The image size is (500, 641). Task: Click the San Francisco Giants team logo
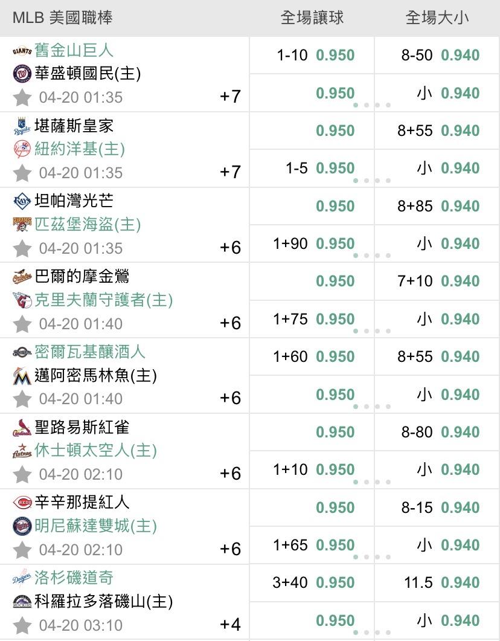pos(22,51)
